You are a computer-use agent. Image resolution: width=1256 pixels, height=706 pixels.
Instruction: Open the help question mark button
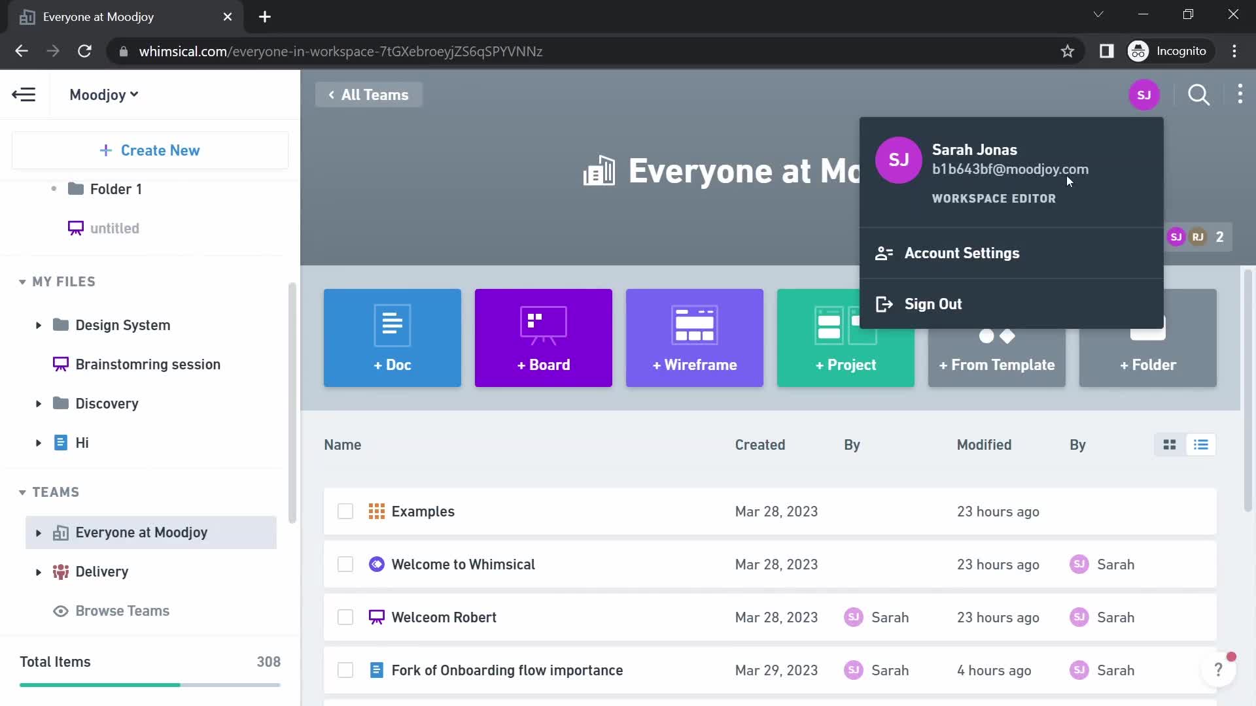(x=1218, y=669)
